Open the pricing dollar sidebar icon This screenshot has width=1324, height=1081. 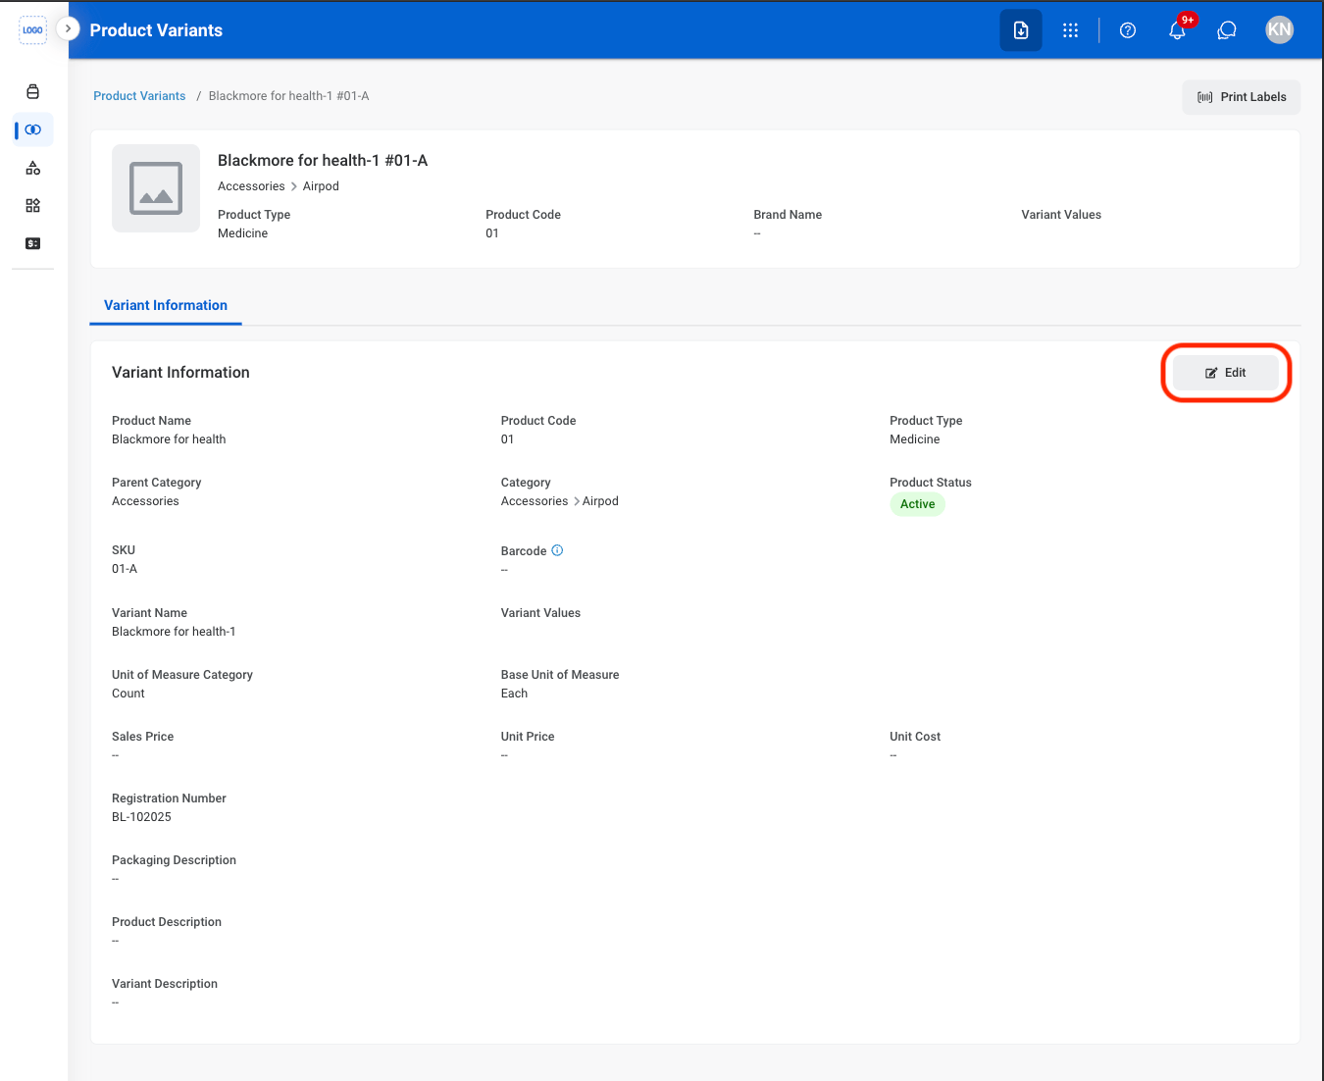tap(32, 243)
